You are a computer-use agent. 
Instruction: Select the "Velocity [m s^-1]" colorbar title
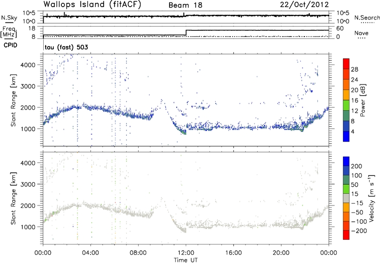[372, 197]
